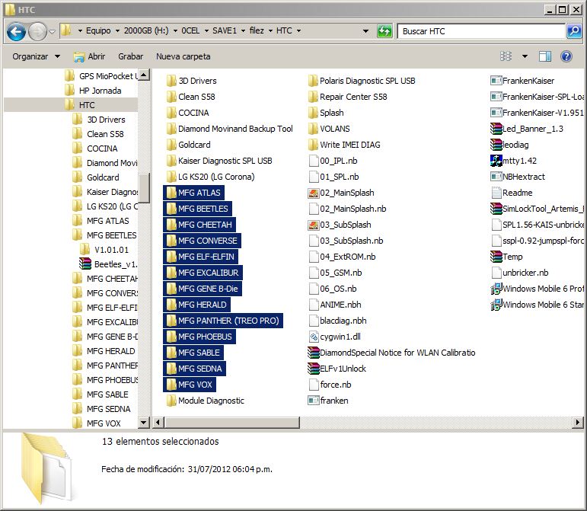Select the Module Diagnostic folder
Viewport: 587px width, 511px height.
pos(205,401)
